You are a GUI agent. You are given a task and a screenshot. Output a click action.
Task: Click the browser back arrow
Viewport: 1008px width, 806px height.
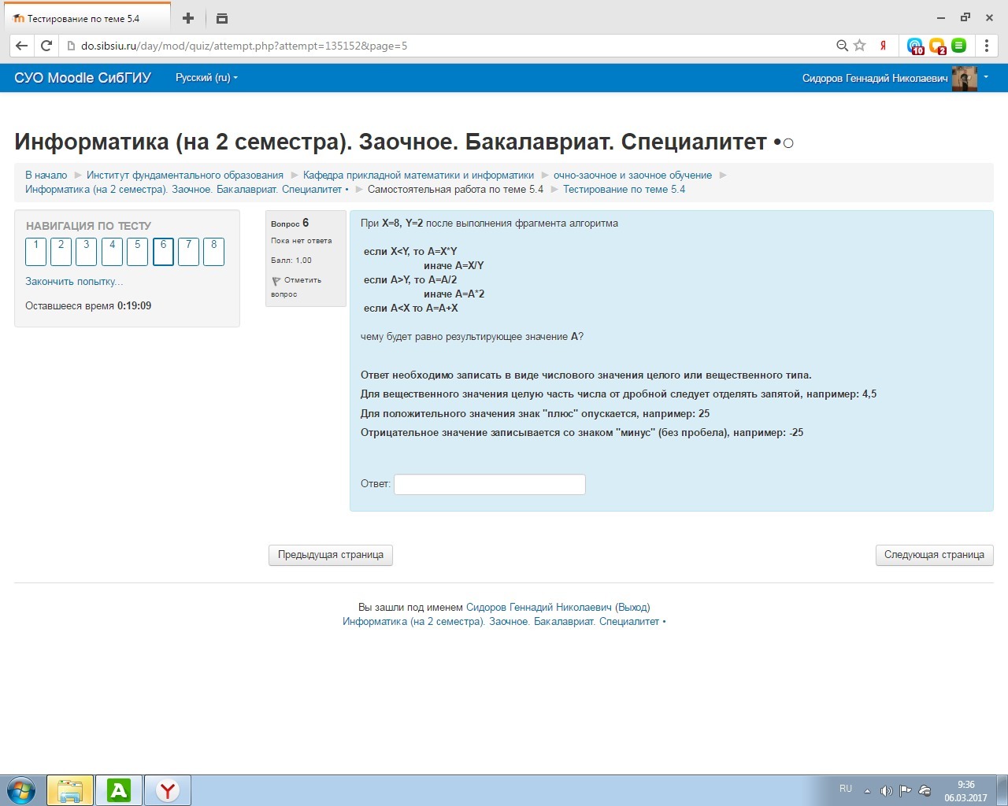tap(21, 46)
